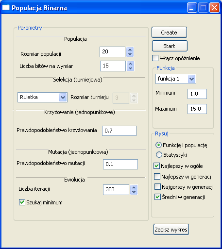Viewport: 222px width, 249px height.
Task: Click the Create button
Action: 169,33
